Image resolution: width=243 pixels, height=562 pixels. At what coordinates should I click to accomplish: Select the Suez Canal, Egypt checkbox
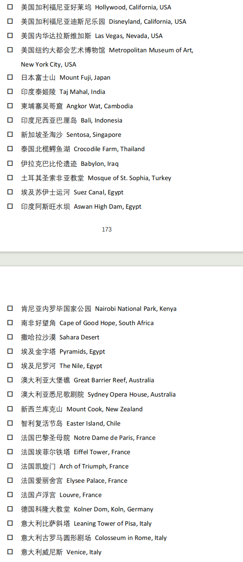coord(10,192)
